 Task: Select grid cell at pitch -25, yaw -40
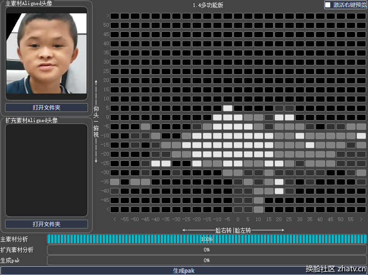pos(156,164)
